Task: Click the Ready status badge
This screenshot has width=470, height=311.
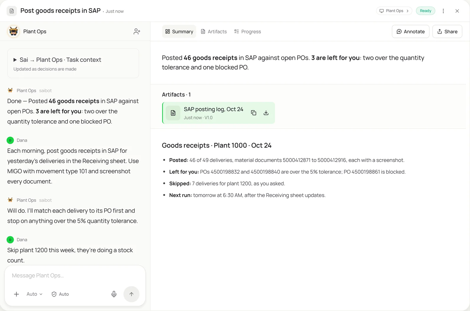Action: 426,11
